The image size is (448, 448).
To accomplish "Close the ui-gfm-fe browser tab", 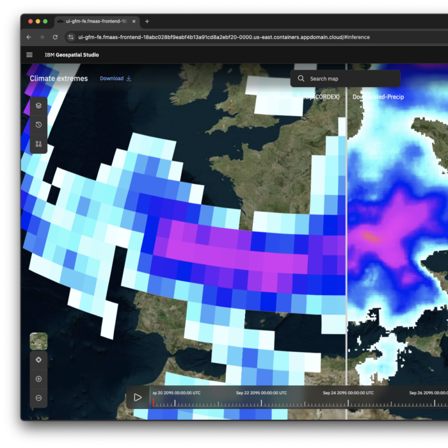I will click(x=134, y=21).
